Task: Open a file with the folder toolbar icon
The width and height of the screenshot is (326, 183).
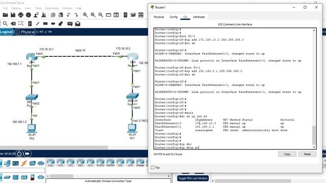Action: pos(5,15)
